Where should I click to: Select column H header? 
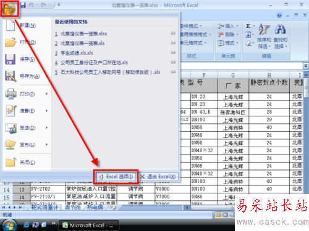click(269, 75)
